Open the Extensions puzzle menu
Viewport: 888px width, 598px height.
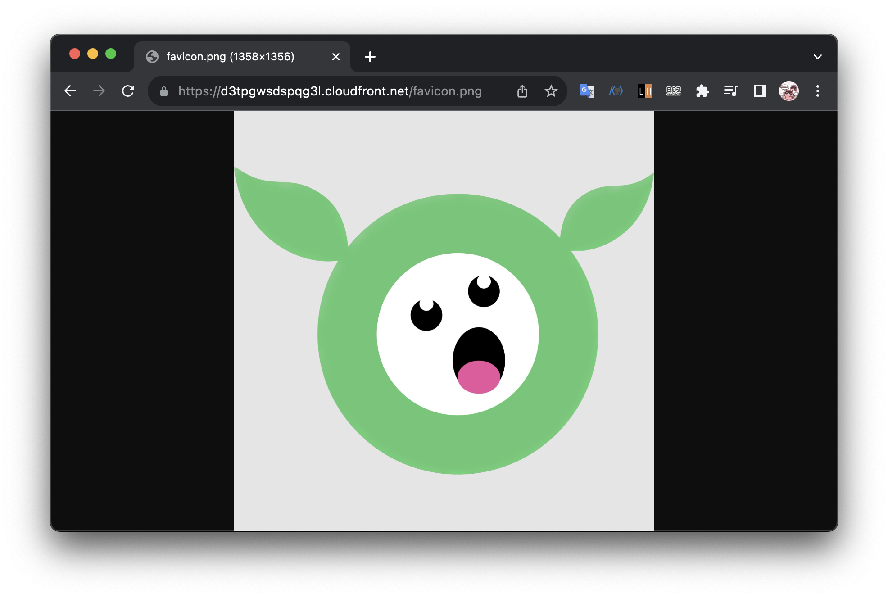(702, 91)
